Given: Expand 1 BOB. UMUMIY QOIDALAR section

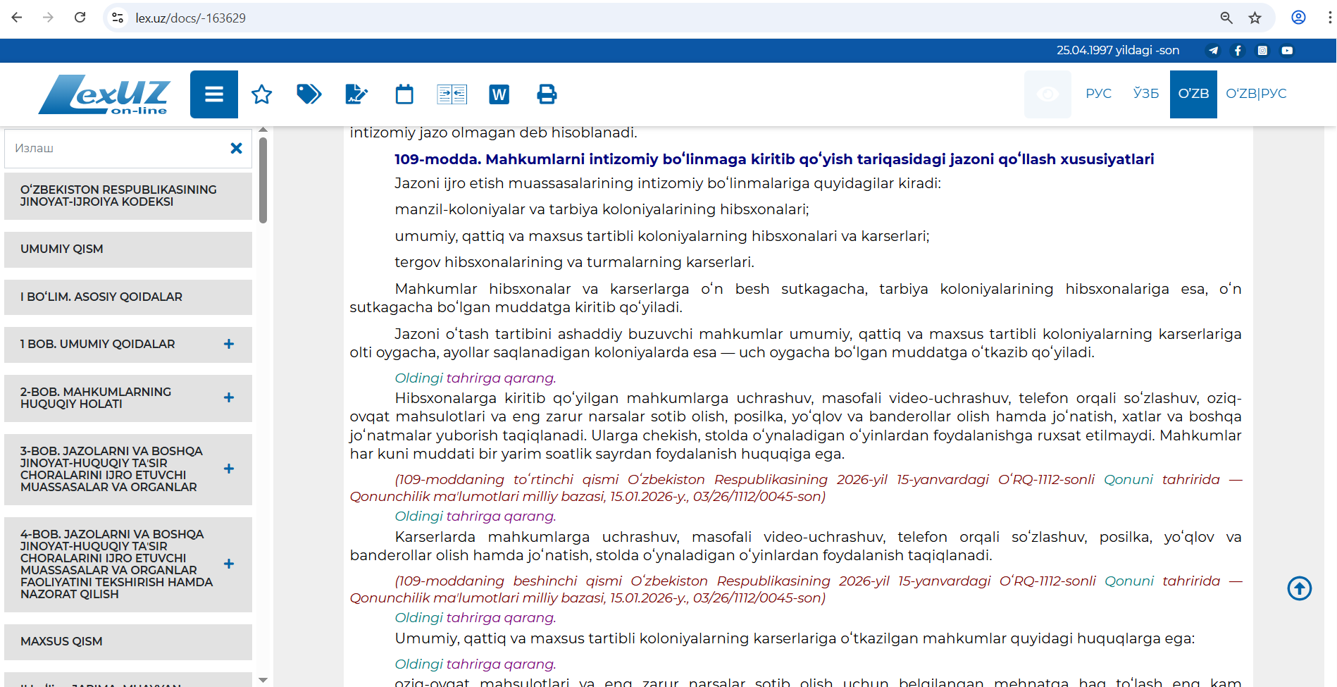Looking at the screenshot, I should 229,345.
